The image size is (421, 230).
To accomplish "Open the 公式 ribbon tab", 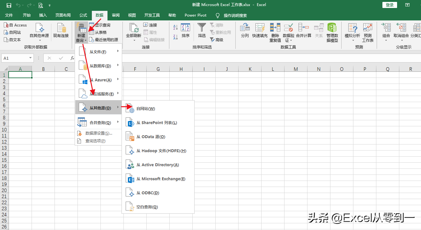I will click(x=83, y=15).
